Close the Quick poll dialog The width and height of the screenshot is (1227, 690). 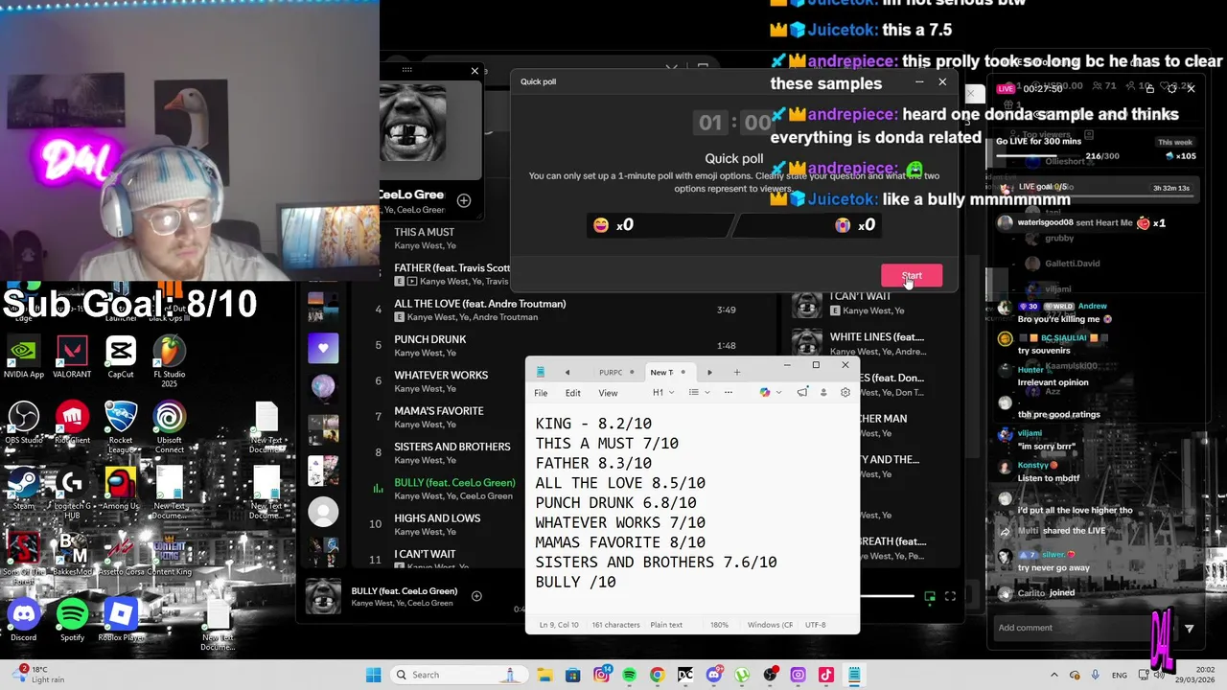[942, 82]
